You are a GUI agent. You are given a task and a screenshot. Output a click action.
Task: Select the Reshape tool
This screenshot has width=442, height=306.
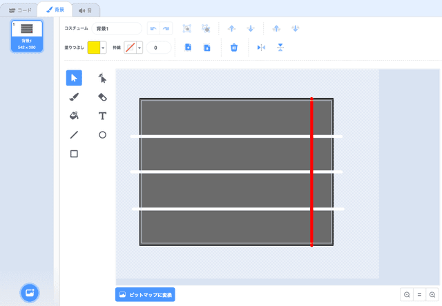click(x=102, y=78)
